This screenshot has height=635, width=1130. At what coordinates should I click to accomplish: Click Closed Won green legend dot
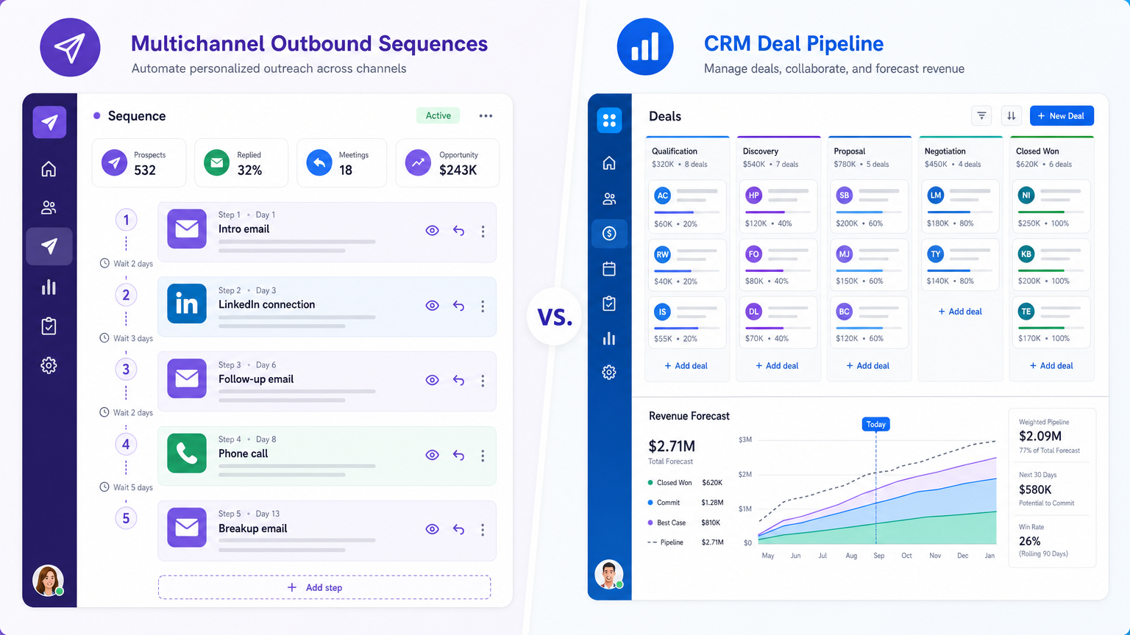click(650, 483)
